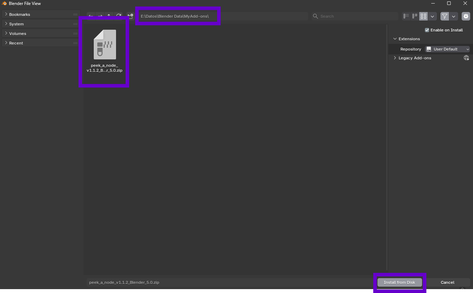Viewport: 473px width, 293px height.
Task: Grab the Recent panel drag handle
Action: pos(75,43)
